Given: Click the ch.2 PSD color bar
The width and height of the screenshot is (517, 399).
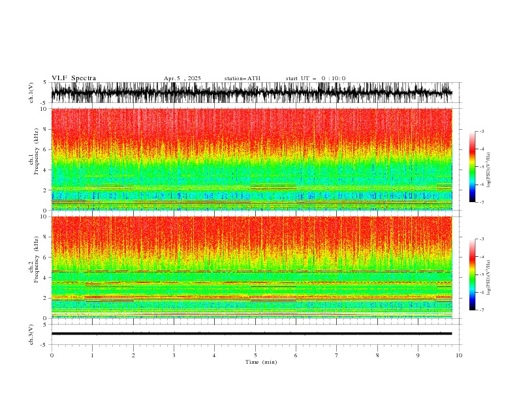Looking at the screenshot, I should click(x=473, y=274).
